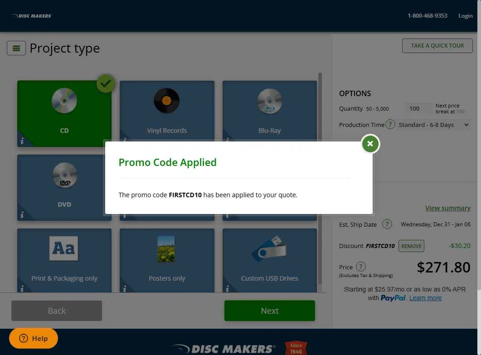Remove the FIRSTCD10 discount code
The height and width of the screenshot is (355, 481).
pos(411,246)
